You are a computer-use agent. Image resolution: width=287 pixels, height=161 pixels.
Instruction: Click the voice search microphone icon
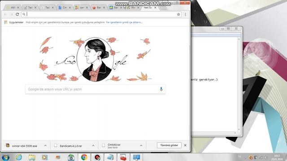[161, 89]
